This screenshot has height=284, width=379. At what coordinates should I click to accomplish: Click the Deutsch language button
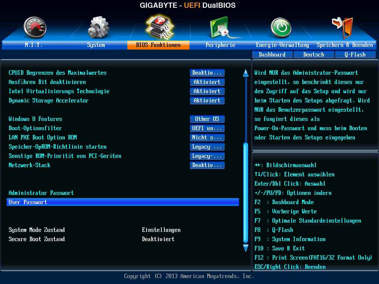tap(314, 55)
